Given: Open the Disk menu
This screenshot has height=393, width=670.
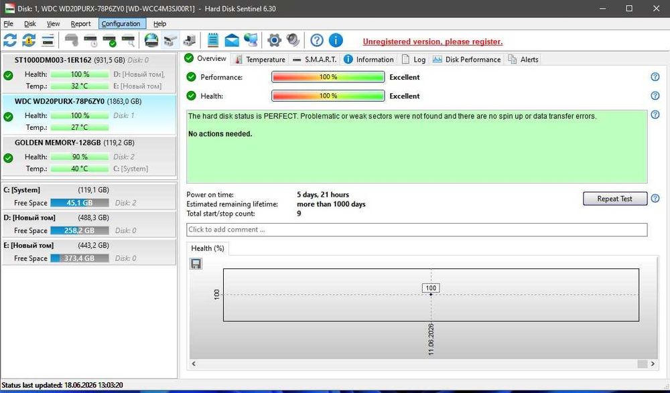Looking at the screenshot, I should [30, 23].
